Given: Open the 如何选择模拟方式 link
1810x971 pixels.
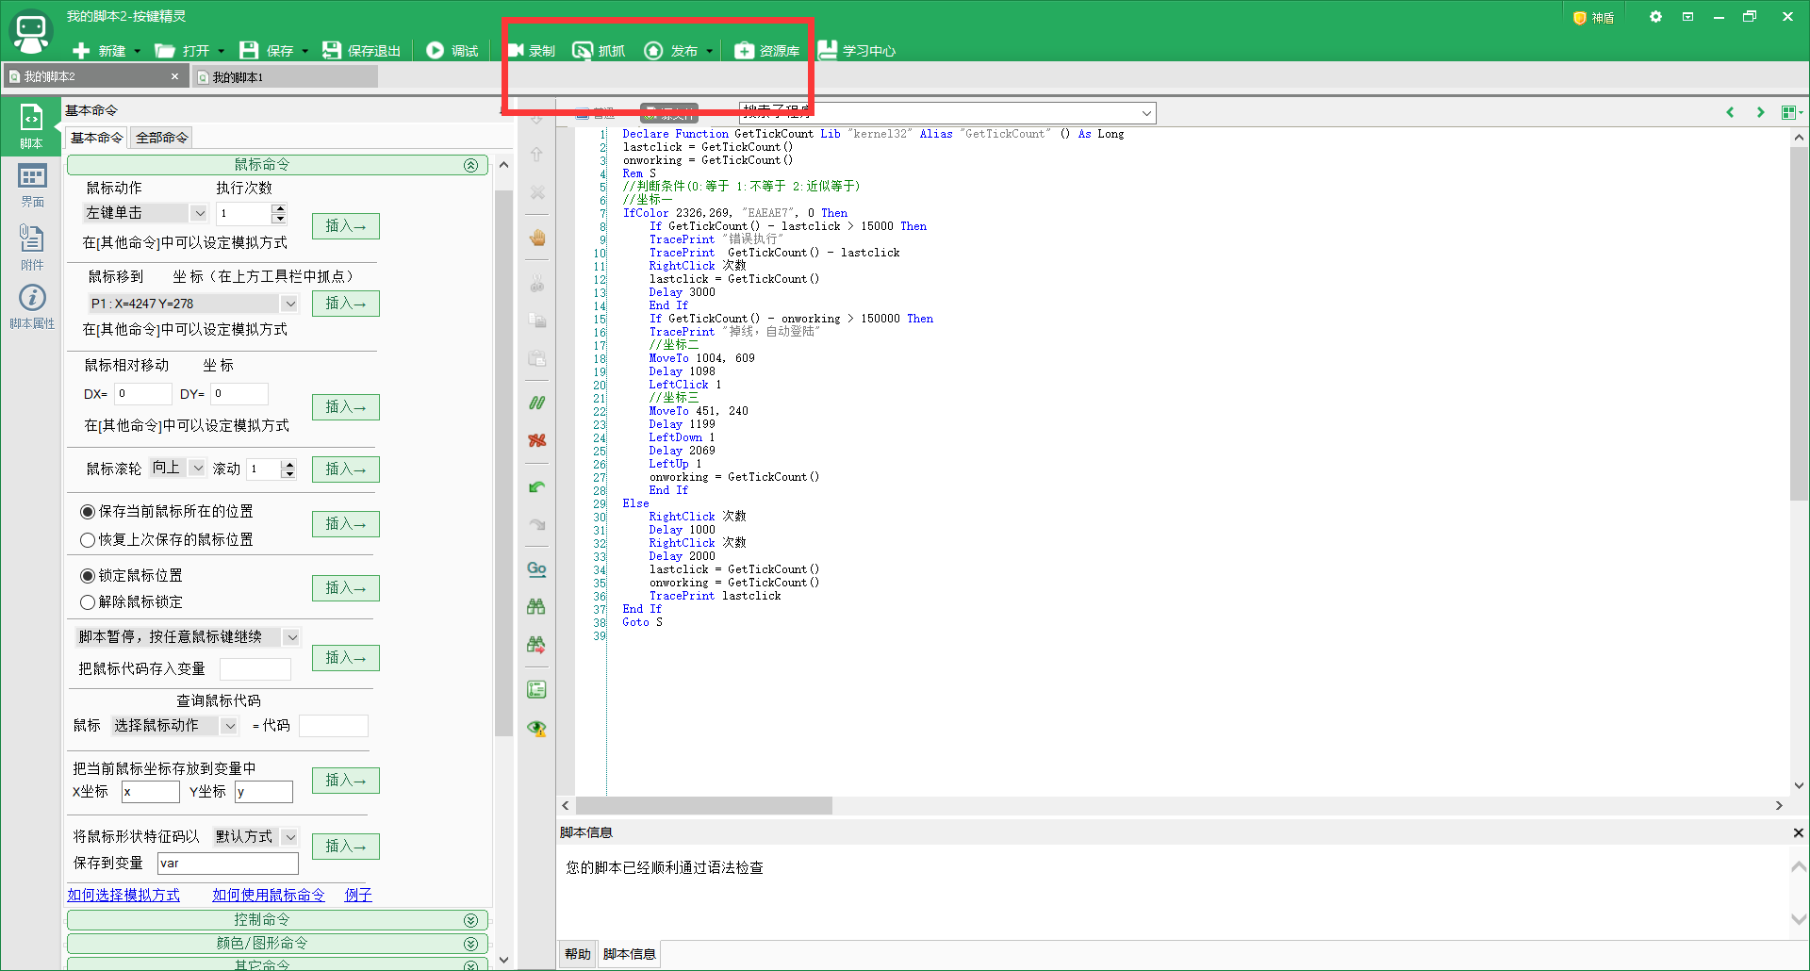Looking at the screenshot, I should coord(123,896).
